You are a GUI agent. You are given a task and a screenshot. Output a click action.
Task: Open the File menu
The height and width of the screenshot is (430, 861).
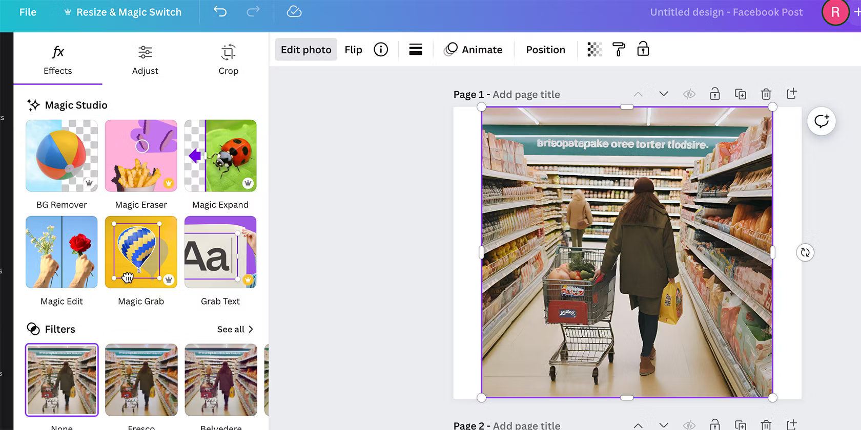[x=28, y=12]
